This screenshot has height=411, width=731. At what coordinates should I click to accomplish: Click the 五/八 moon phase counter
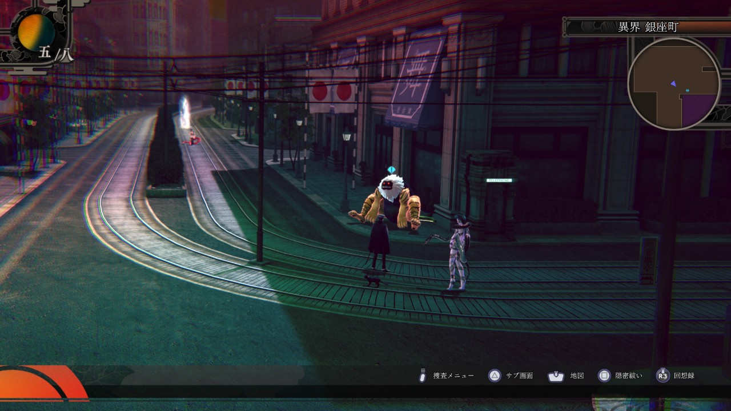click(56, 54)
